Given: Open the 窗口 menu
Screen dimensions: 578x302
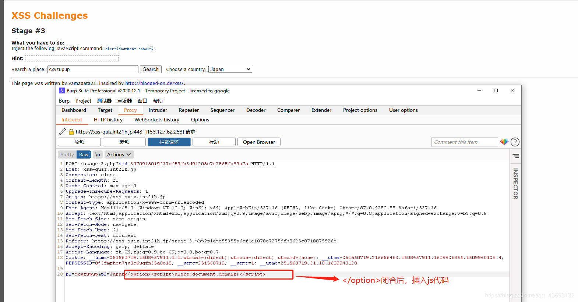Looking at the screenshot, I should [x=142, y=101].
